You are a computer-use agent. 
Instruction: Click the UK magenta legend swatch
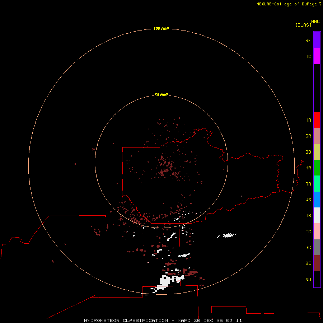click(317, 56)
